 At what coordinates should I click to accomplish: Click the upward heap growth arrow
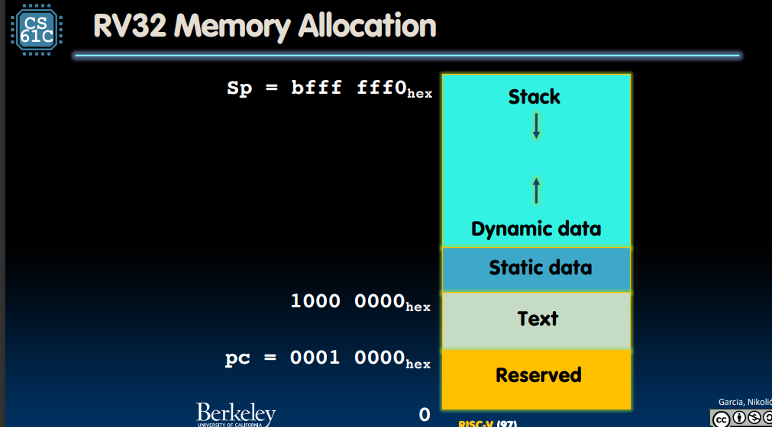pyautogui.click(x=536, y=190)
